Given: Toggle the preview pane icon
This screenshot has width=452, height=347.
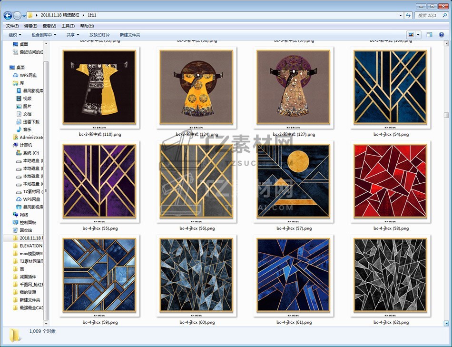Looking at the screenshot, I should click(429, 35).
